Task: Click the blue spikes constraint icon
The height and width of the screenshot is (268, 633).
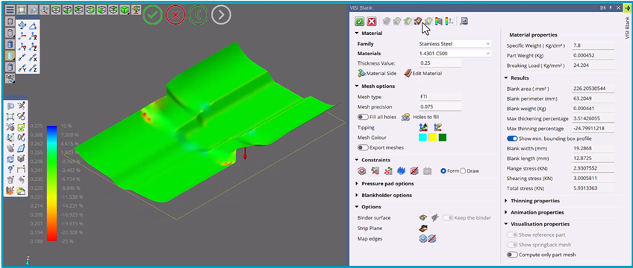Action: click(x=401, y=171)
